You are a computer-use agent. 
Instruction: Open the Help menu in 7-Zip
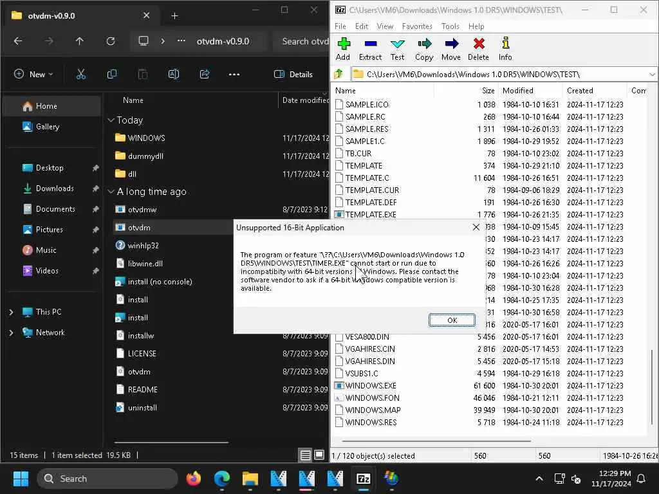pos(476,26)
